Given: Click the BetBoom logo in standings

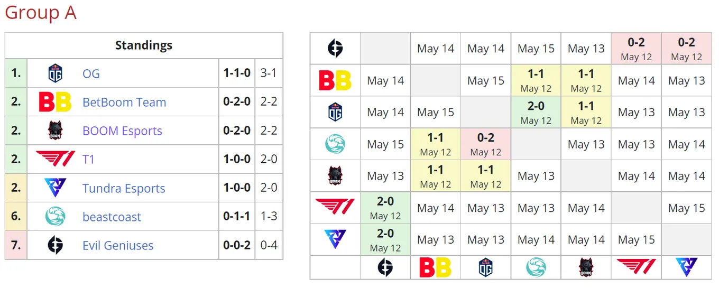Looking at the screenshot, I should pos(55,102).
